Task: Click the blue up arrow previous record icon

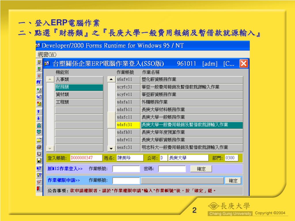Action: pyautogui.click(x=39, y=112)
